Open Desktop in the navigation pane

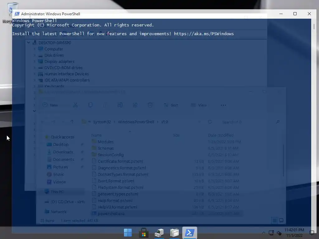point(61,144)
